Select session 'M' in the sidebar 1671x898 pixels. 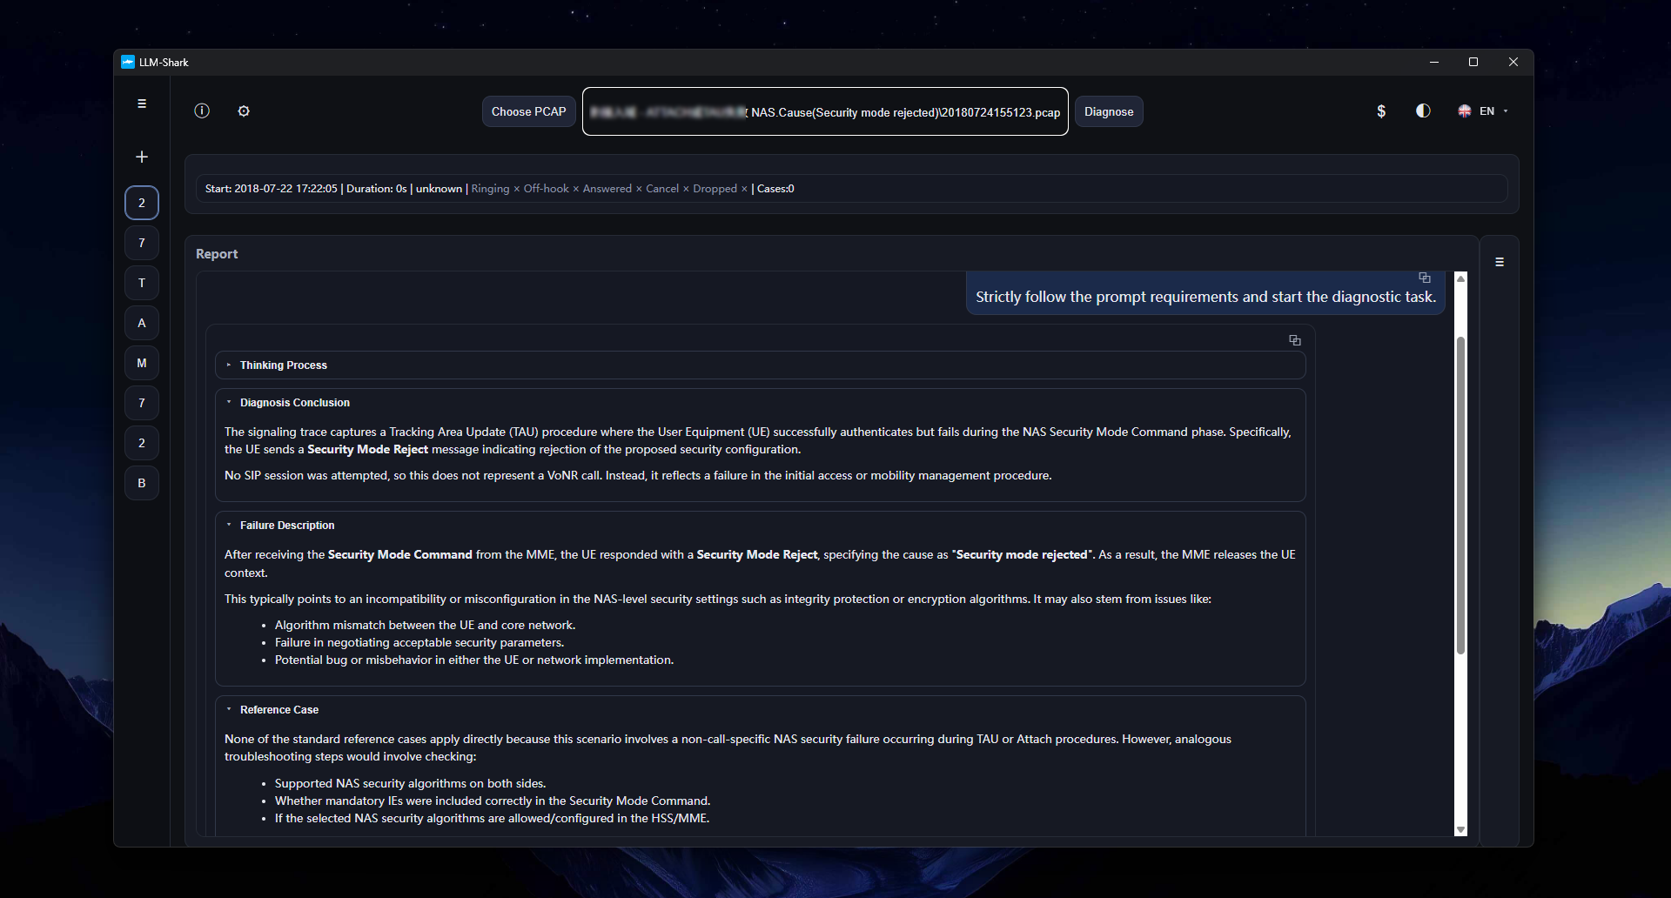tap(142, 363)
